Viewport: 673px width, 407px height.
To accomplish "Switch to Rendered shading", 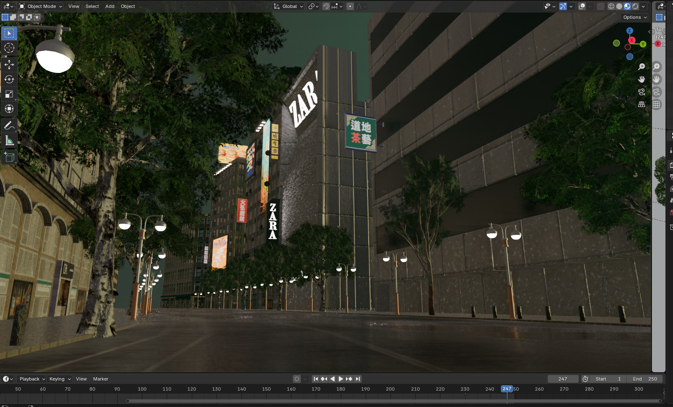I will 635,6.
